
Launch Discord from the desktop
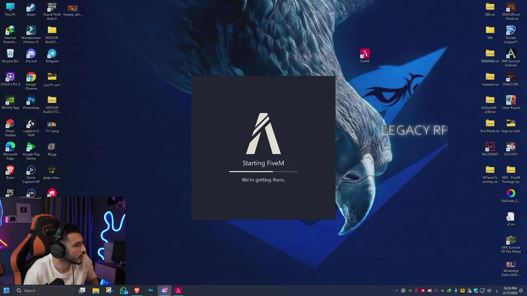coord(31,56)
